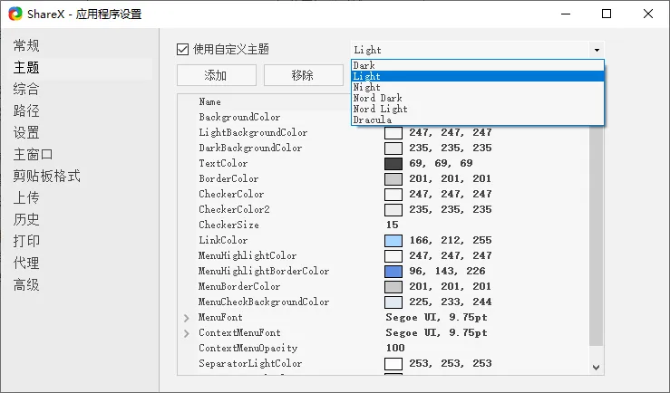Click the CheckerSize value 15
Viewport: 670px width, 393px height.
(392, 225)
